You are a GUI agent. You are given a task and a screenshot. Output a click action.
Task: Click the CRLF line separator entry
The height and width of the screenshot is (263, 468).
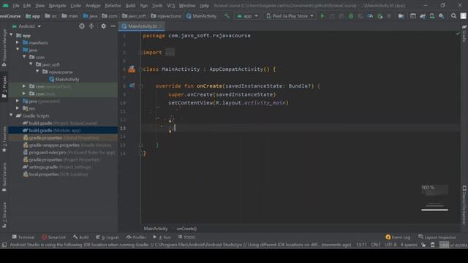tap(375, 245)
